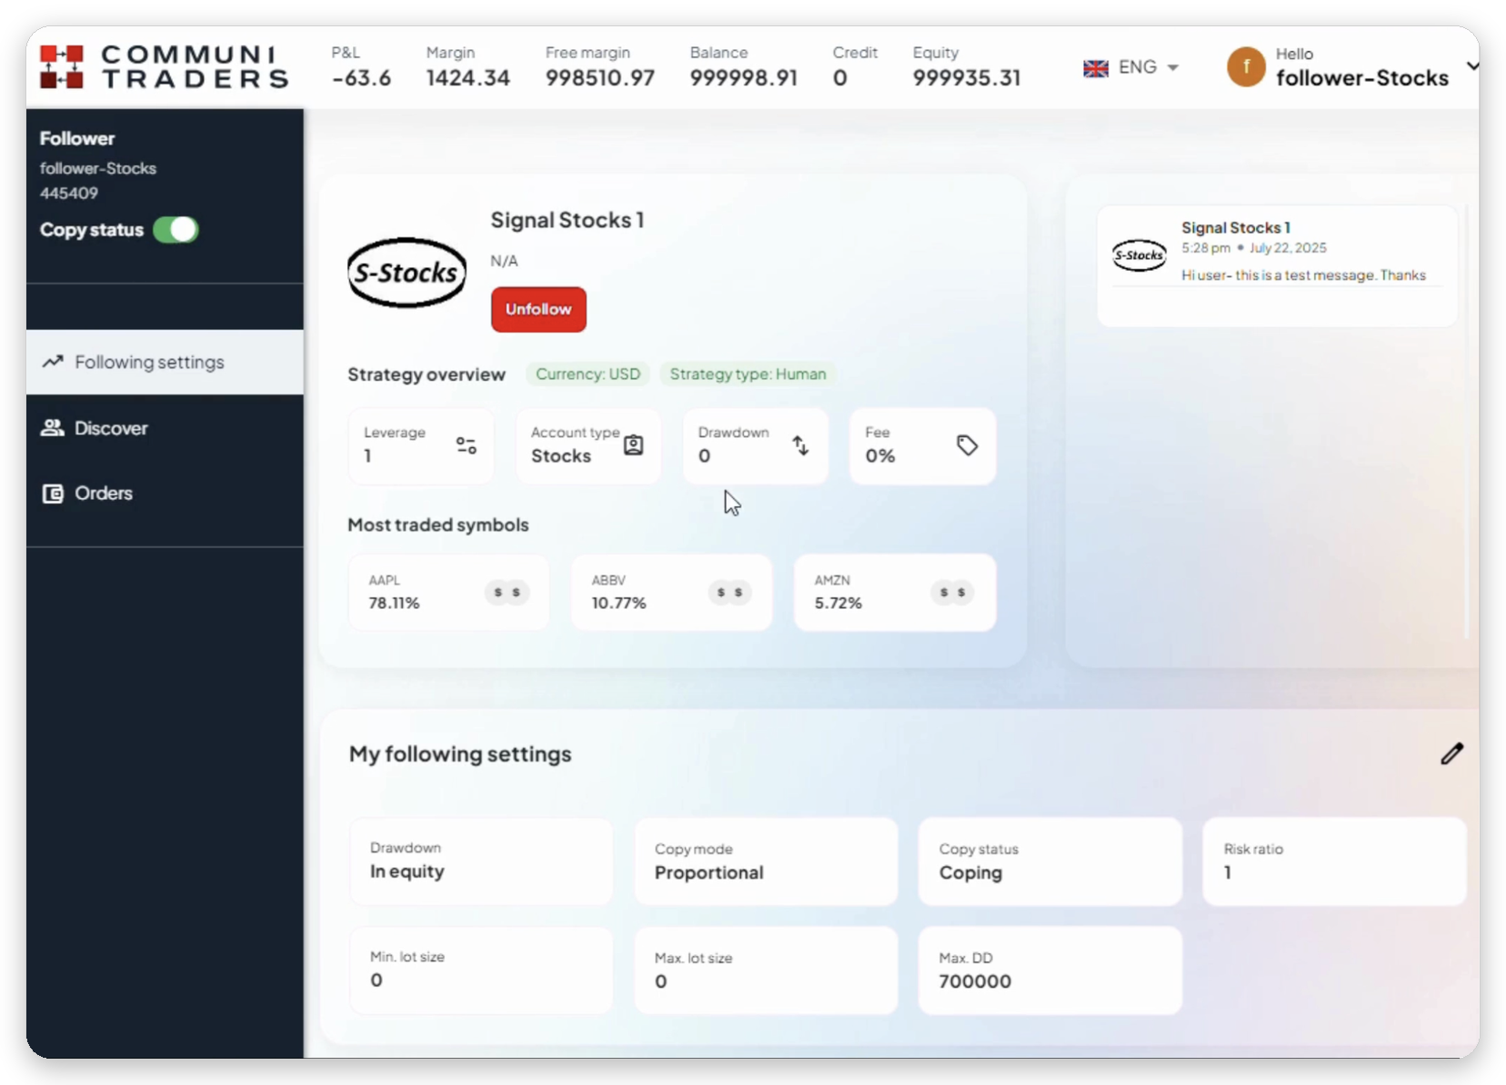The width and height of the screenshot is (1506, 1085).
Task: Click the CommuniTraders logo
Action: pos(164,67)
